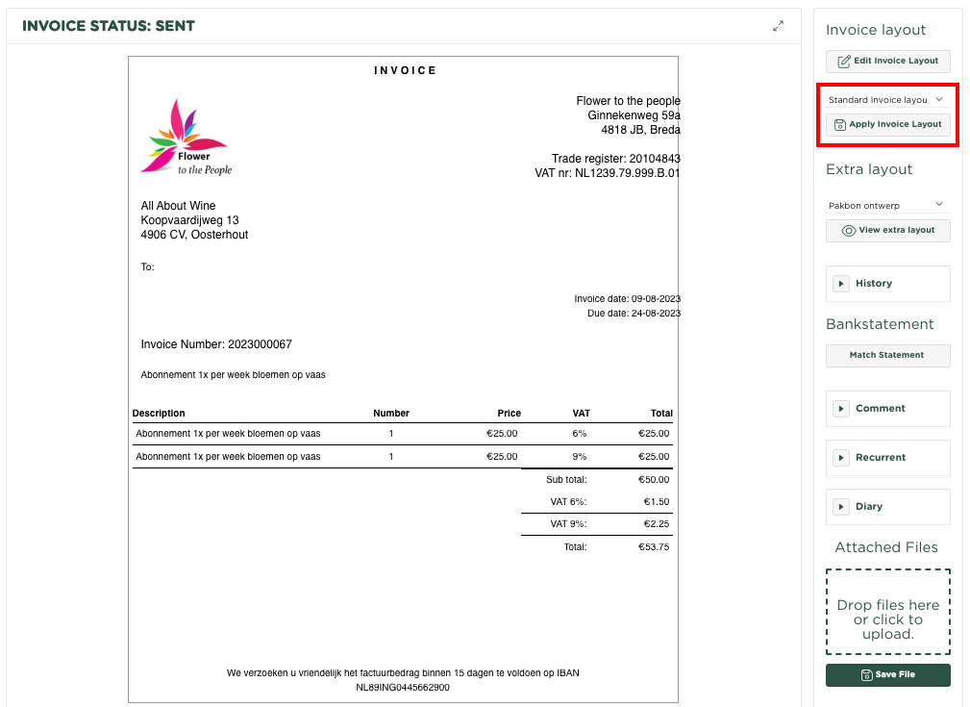Click the Ginnekenweg 59a address line
This screenshot has height=707, width=970.
tap(634, 115)
